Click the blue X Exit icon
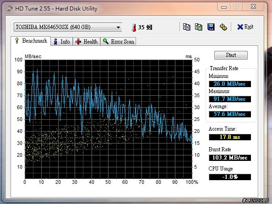Viewport: 272px width, 204px height. pyautogui.click(x=240, y=27)
